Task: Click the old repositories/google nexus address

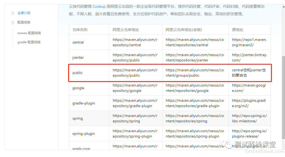Action: 195,88
